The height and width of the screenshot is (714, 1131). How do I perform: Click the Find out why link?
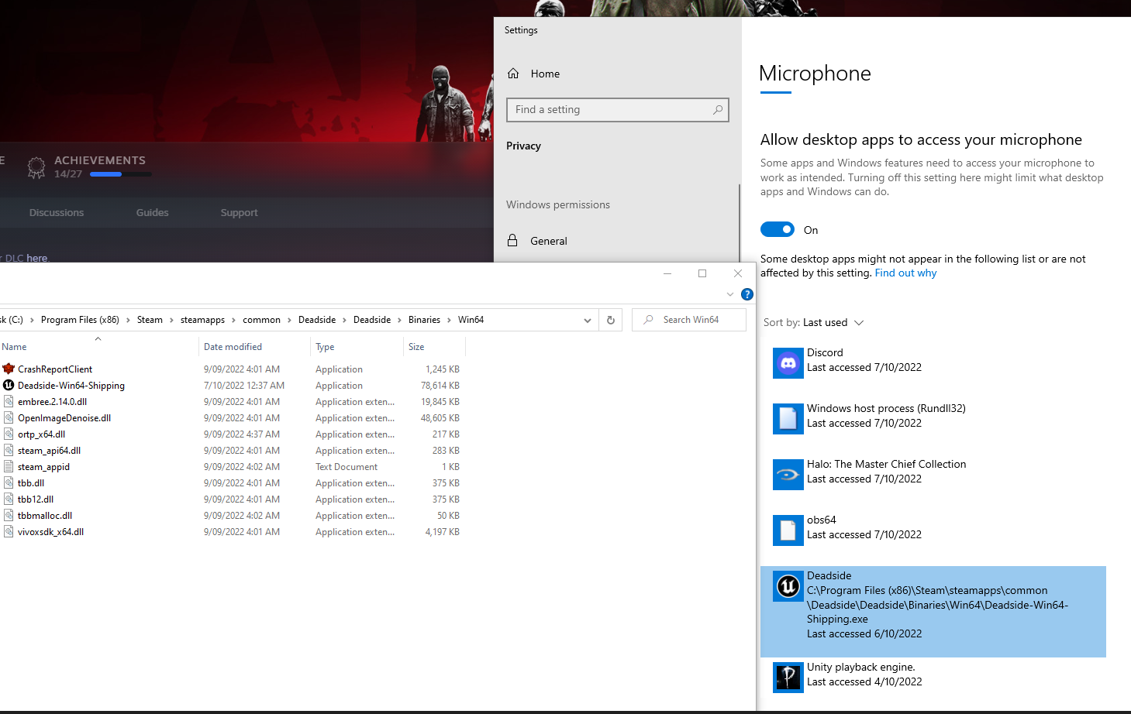click(905, 273)
